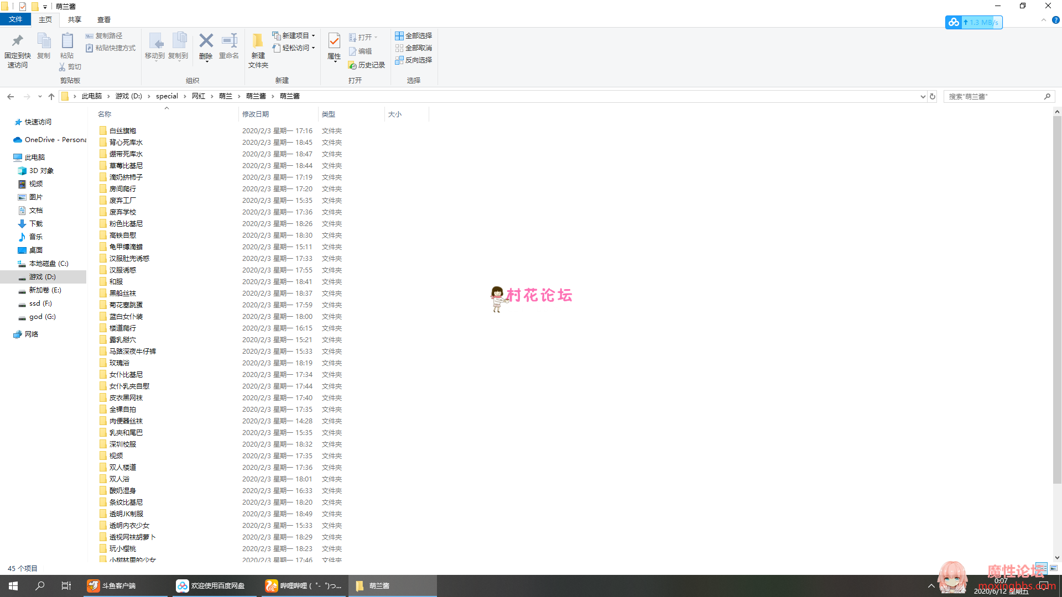Open the Windows Start button
The height and width of the screenshot is (597, 1062).
[13, 586]
